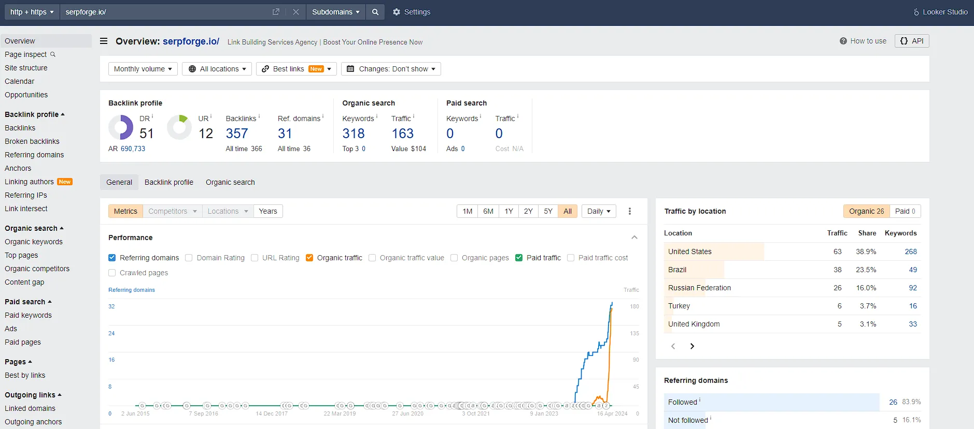Viewport: 974px width, 429px height.
Task: Open the http + https protocol dropdown
Action: tap(32, 12)
